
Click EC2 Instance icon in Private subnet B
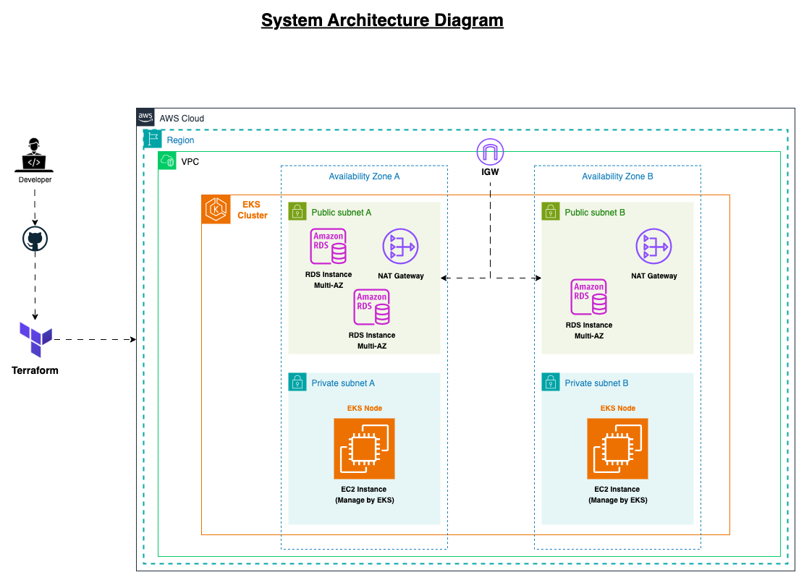(617, 448)
